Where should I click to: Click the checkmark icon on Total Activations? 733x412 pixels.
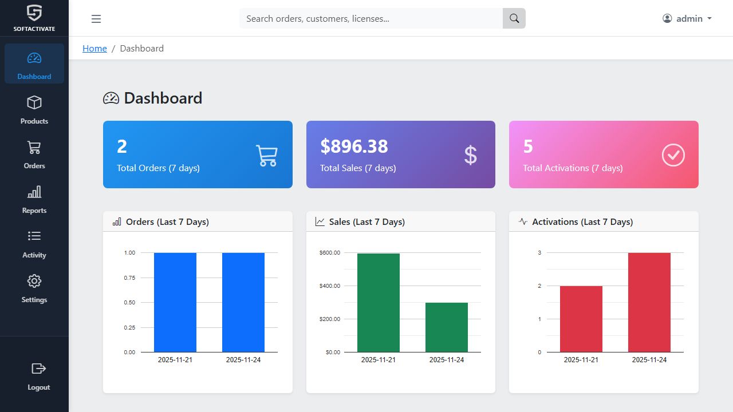pyautogui.click(x=673, y=155)
